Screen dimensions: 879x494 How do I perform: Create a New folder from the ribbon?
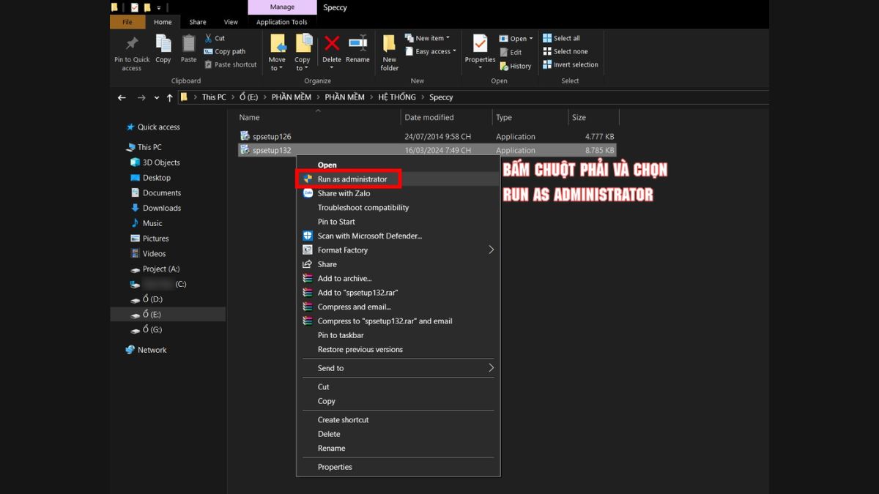390,53
